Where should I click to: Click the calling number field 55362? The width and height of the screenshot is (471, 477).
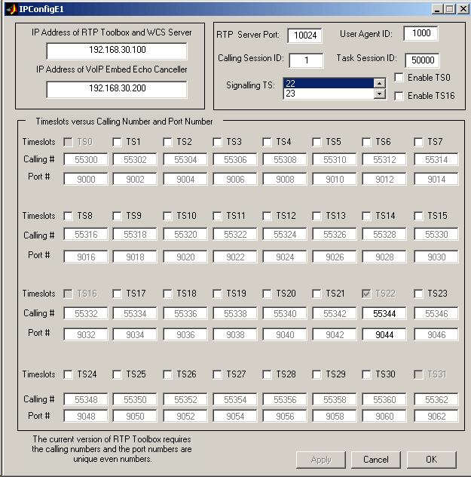(x=436, y=399)
